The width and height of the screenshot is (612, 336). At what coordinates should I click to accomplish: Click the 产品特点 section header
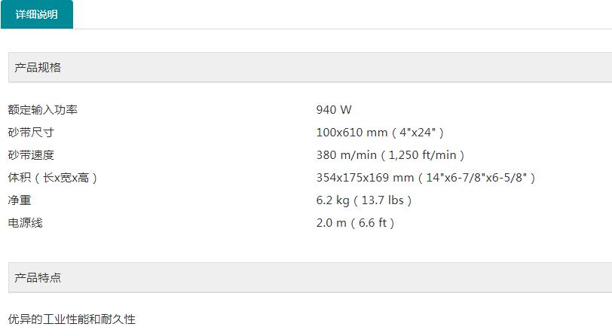click(38, 278)
